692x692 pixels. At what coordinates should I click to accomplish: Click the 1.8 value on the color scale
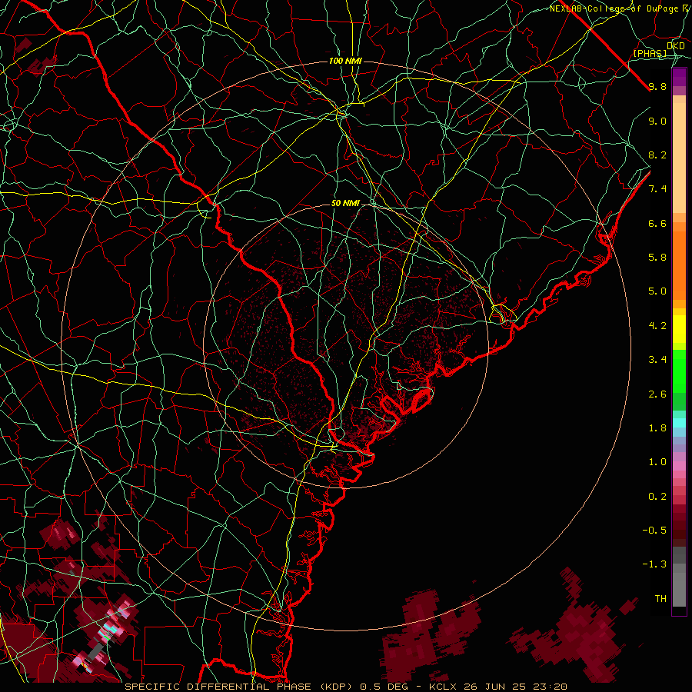click(x=657, y=428)
